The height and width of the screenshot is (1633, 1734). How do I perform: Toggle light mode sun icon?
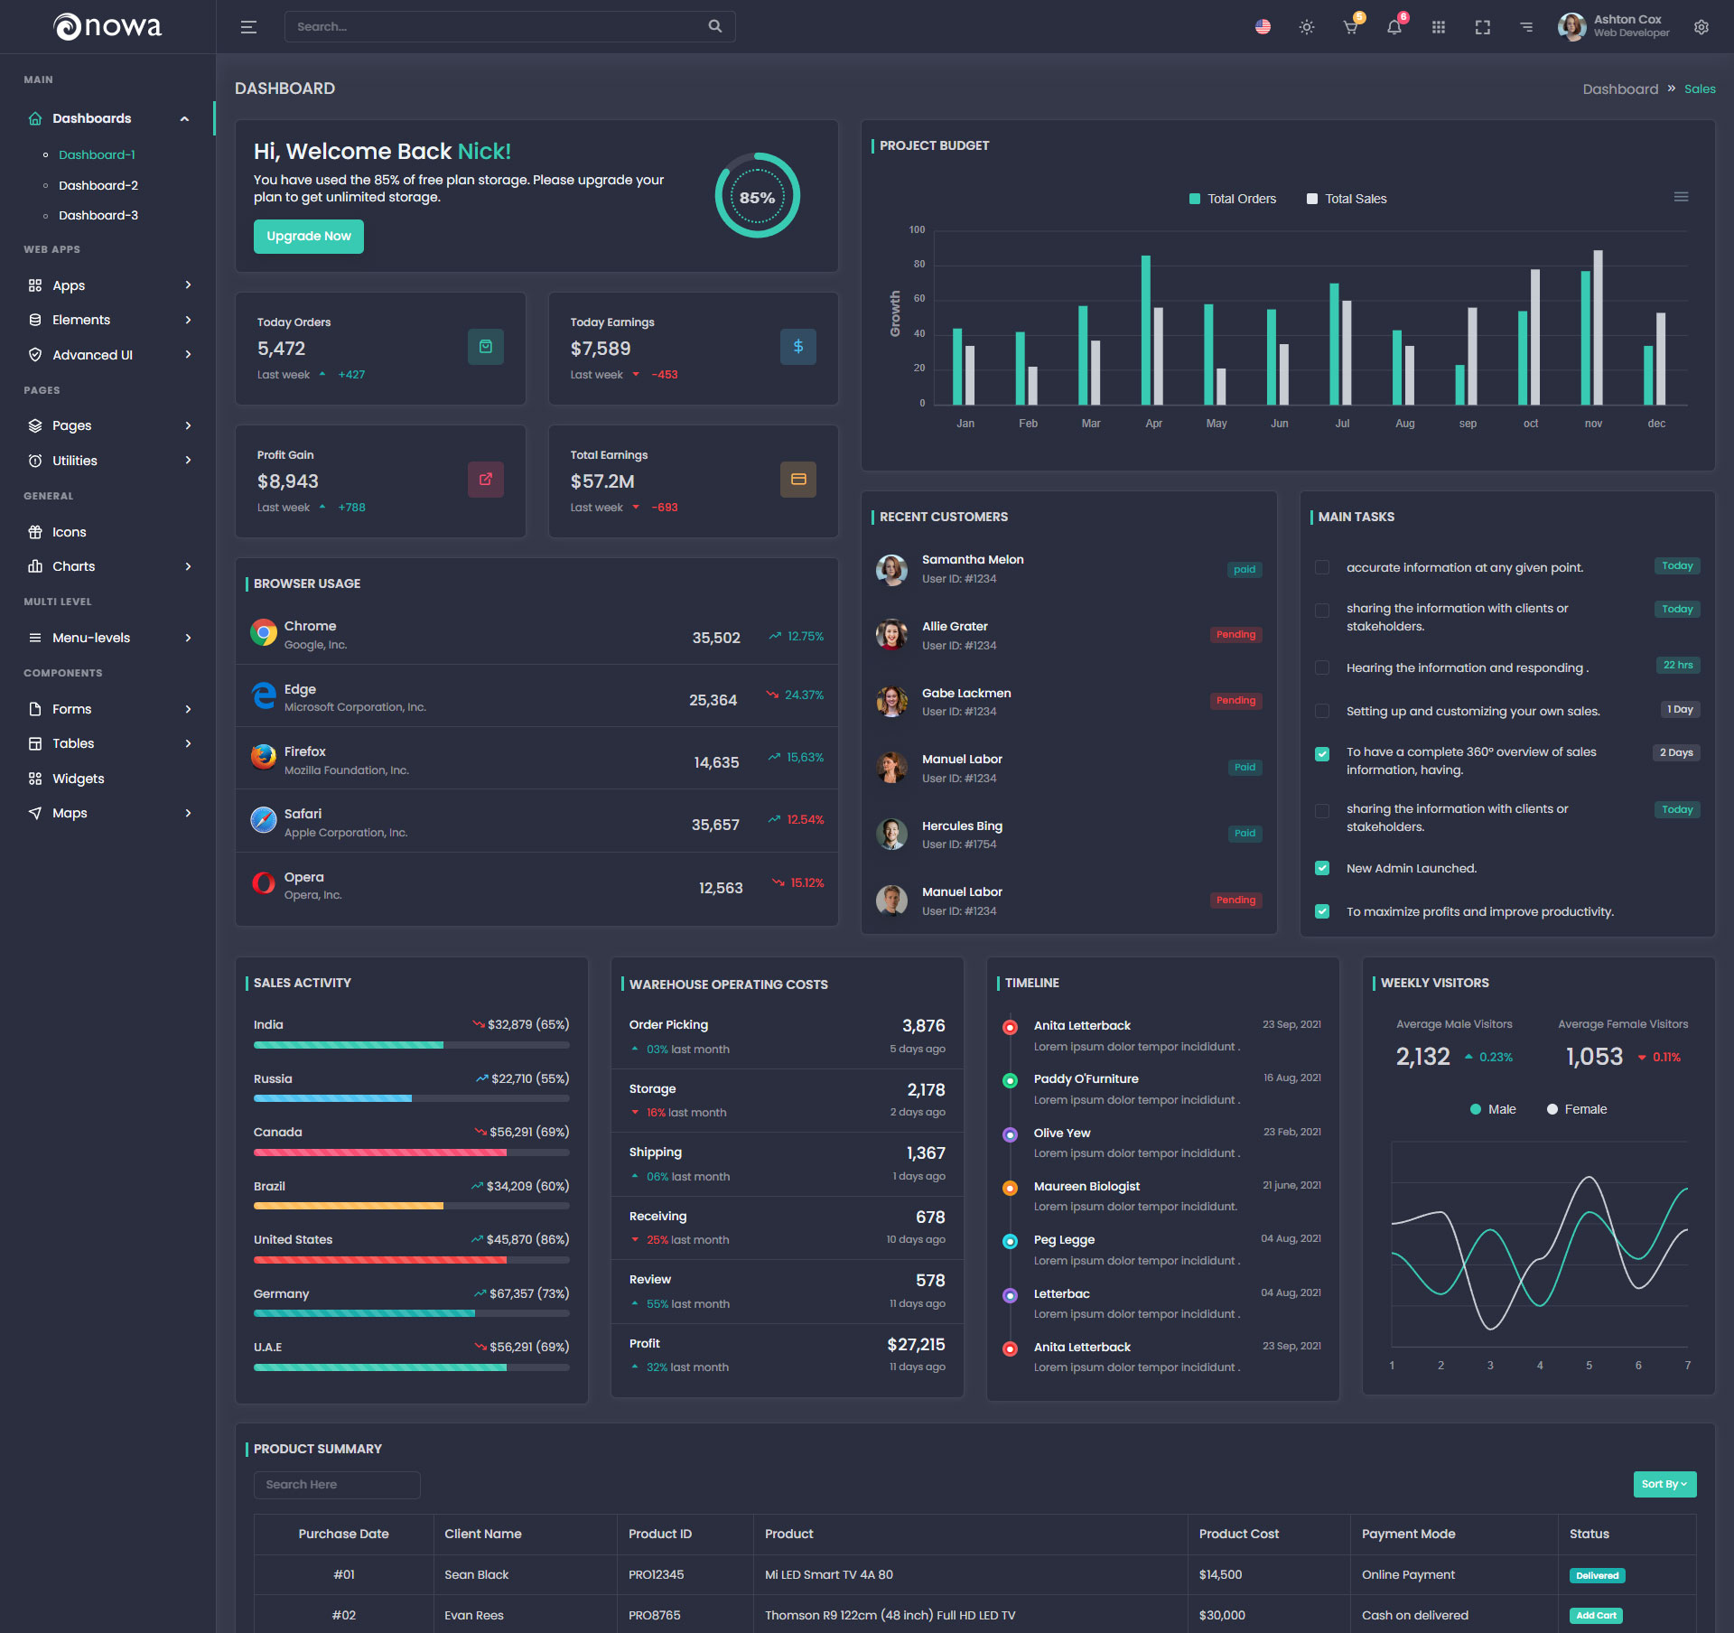tap(1307, 27)
